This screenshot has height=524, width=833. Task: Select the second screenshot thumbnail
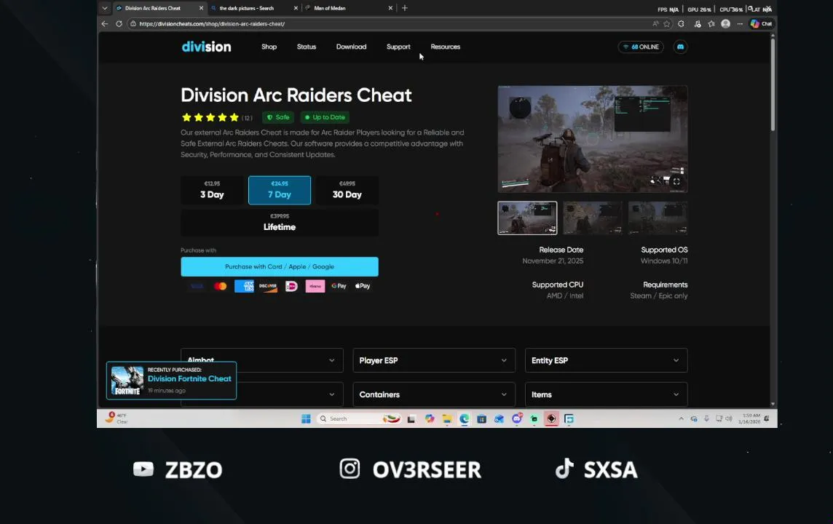(x=592, y=218)
